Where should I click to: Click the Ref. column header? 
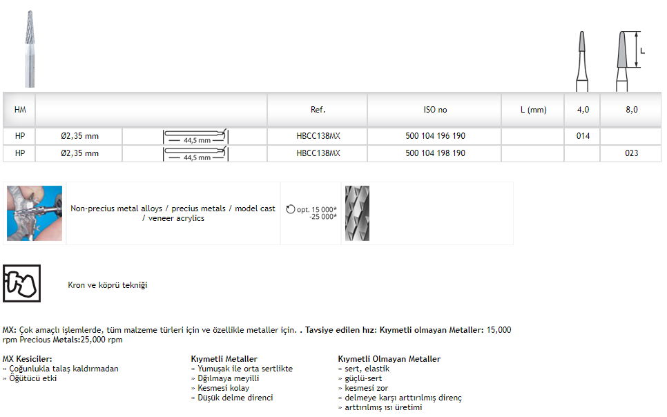[318, 110]
